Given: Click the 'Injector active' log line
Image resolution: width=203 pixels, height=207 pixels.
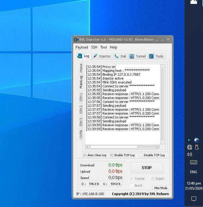Looking at the screenshot, I should [105, 78].
